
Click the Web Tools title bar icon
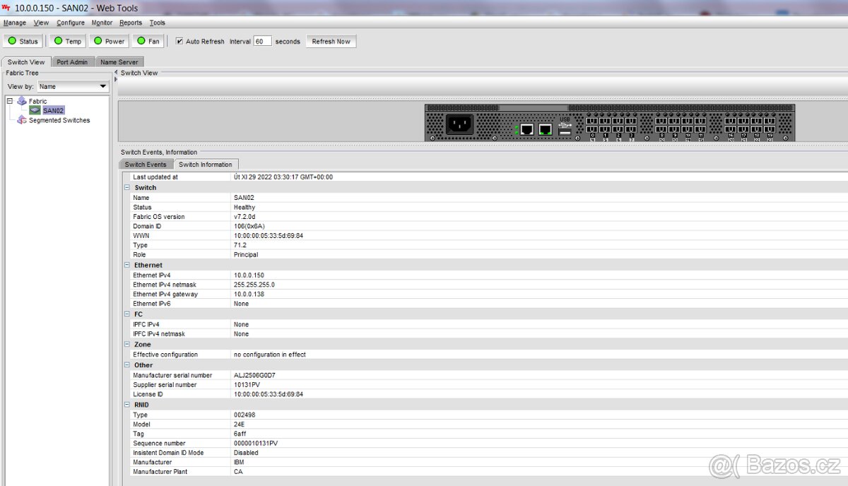6,7
